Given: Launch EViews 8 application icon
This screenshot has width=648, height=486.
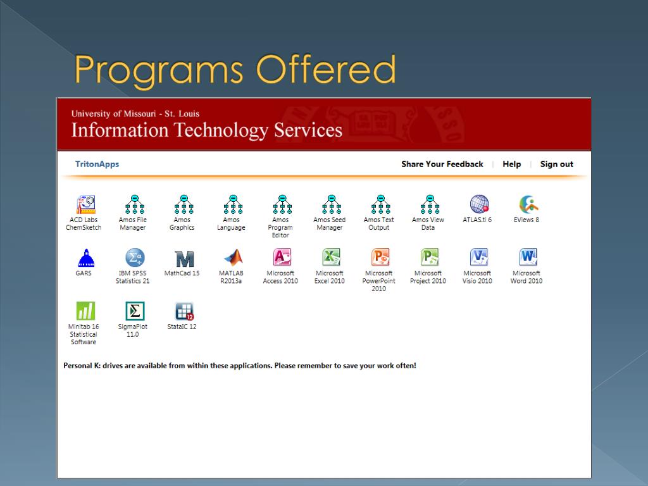Looking at the screenshot, I should (528, 204).
